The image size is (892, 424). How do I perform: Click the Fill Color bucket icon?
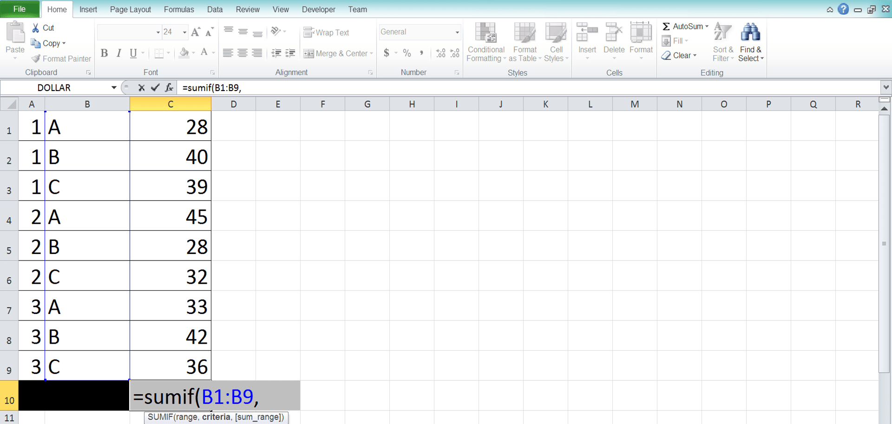pos(184,53)
